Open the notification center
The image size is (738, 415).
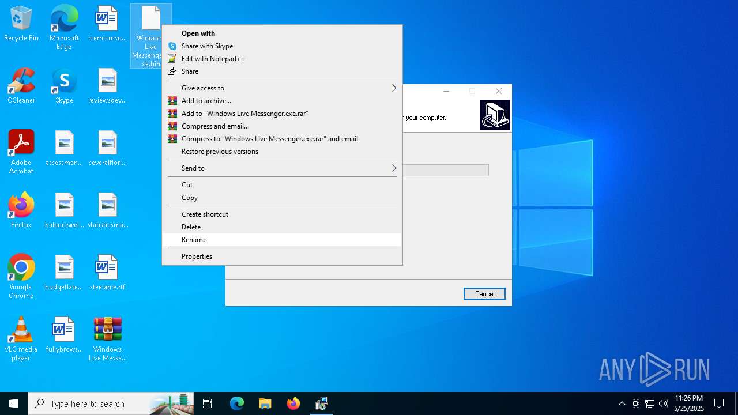719,403
